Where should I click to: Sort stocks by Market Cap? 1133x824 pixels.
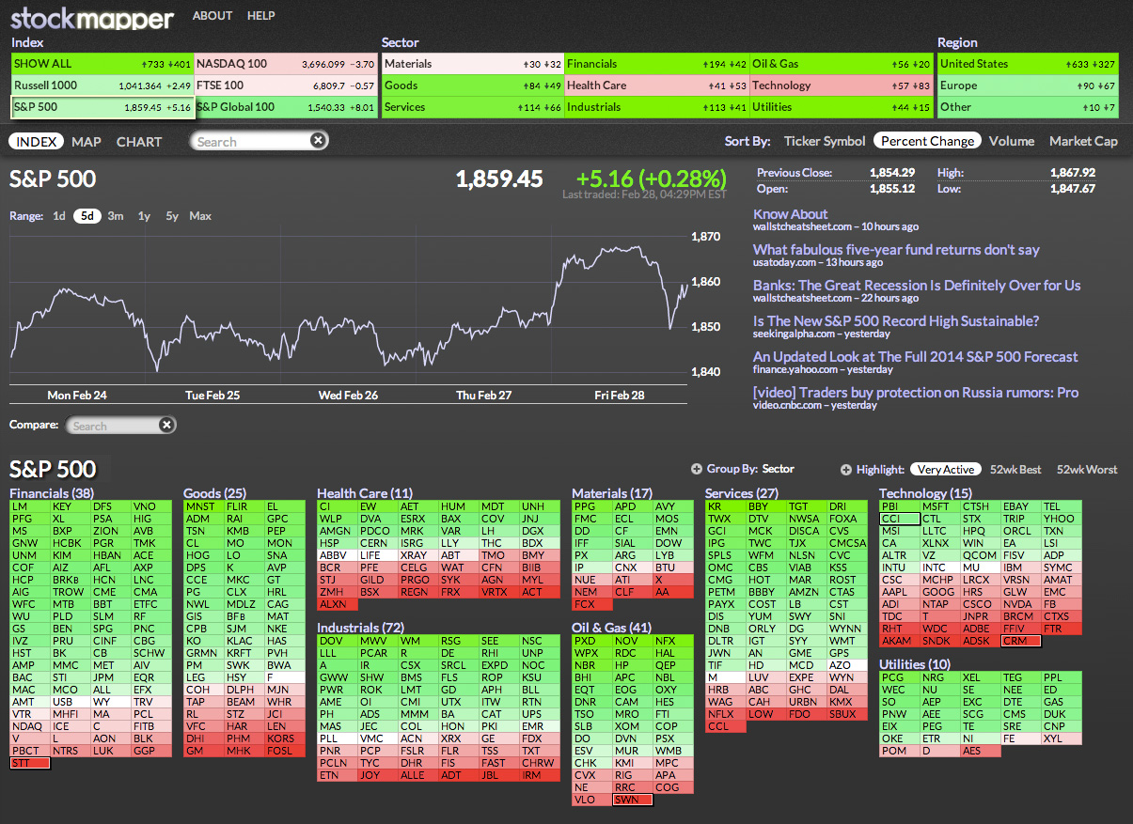(x=1083, y=141)
